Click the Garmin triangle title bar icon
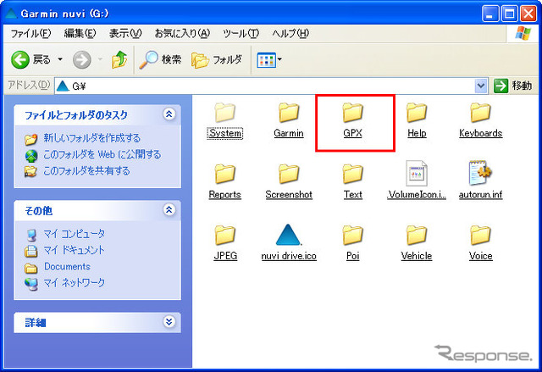 pyautogui.click(x=11, y=14)
